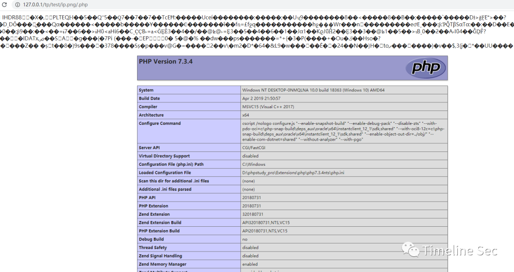Select the cscript configure command value
The width and height of the screenshot is (514, 272).
343,131
